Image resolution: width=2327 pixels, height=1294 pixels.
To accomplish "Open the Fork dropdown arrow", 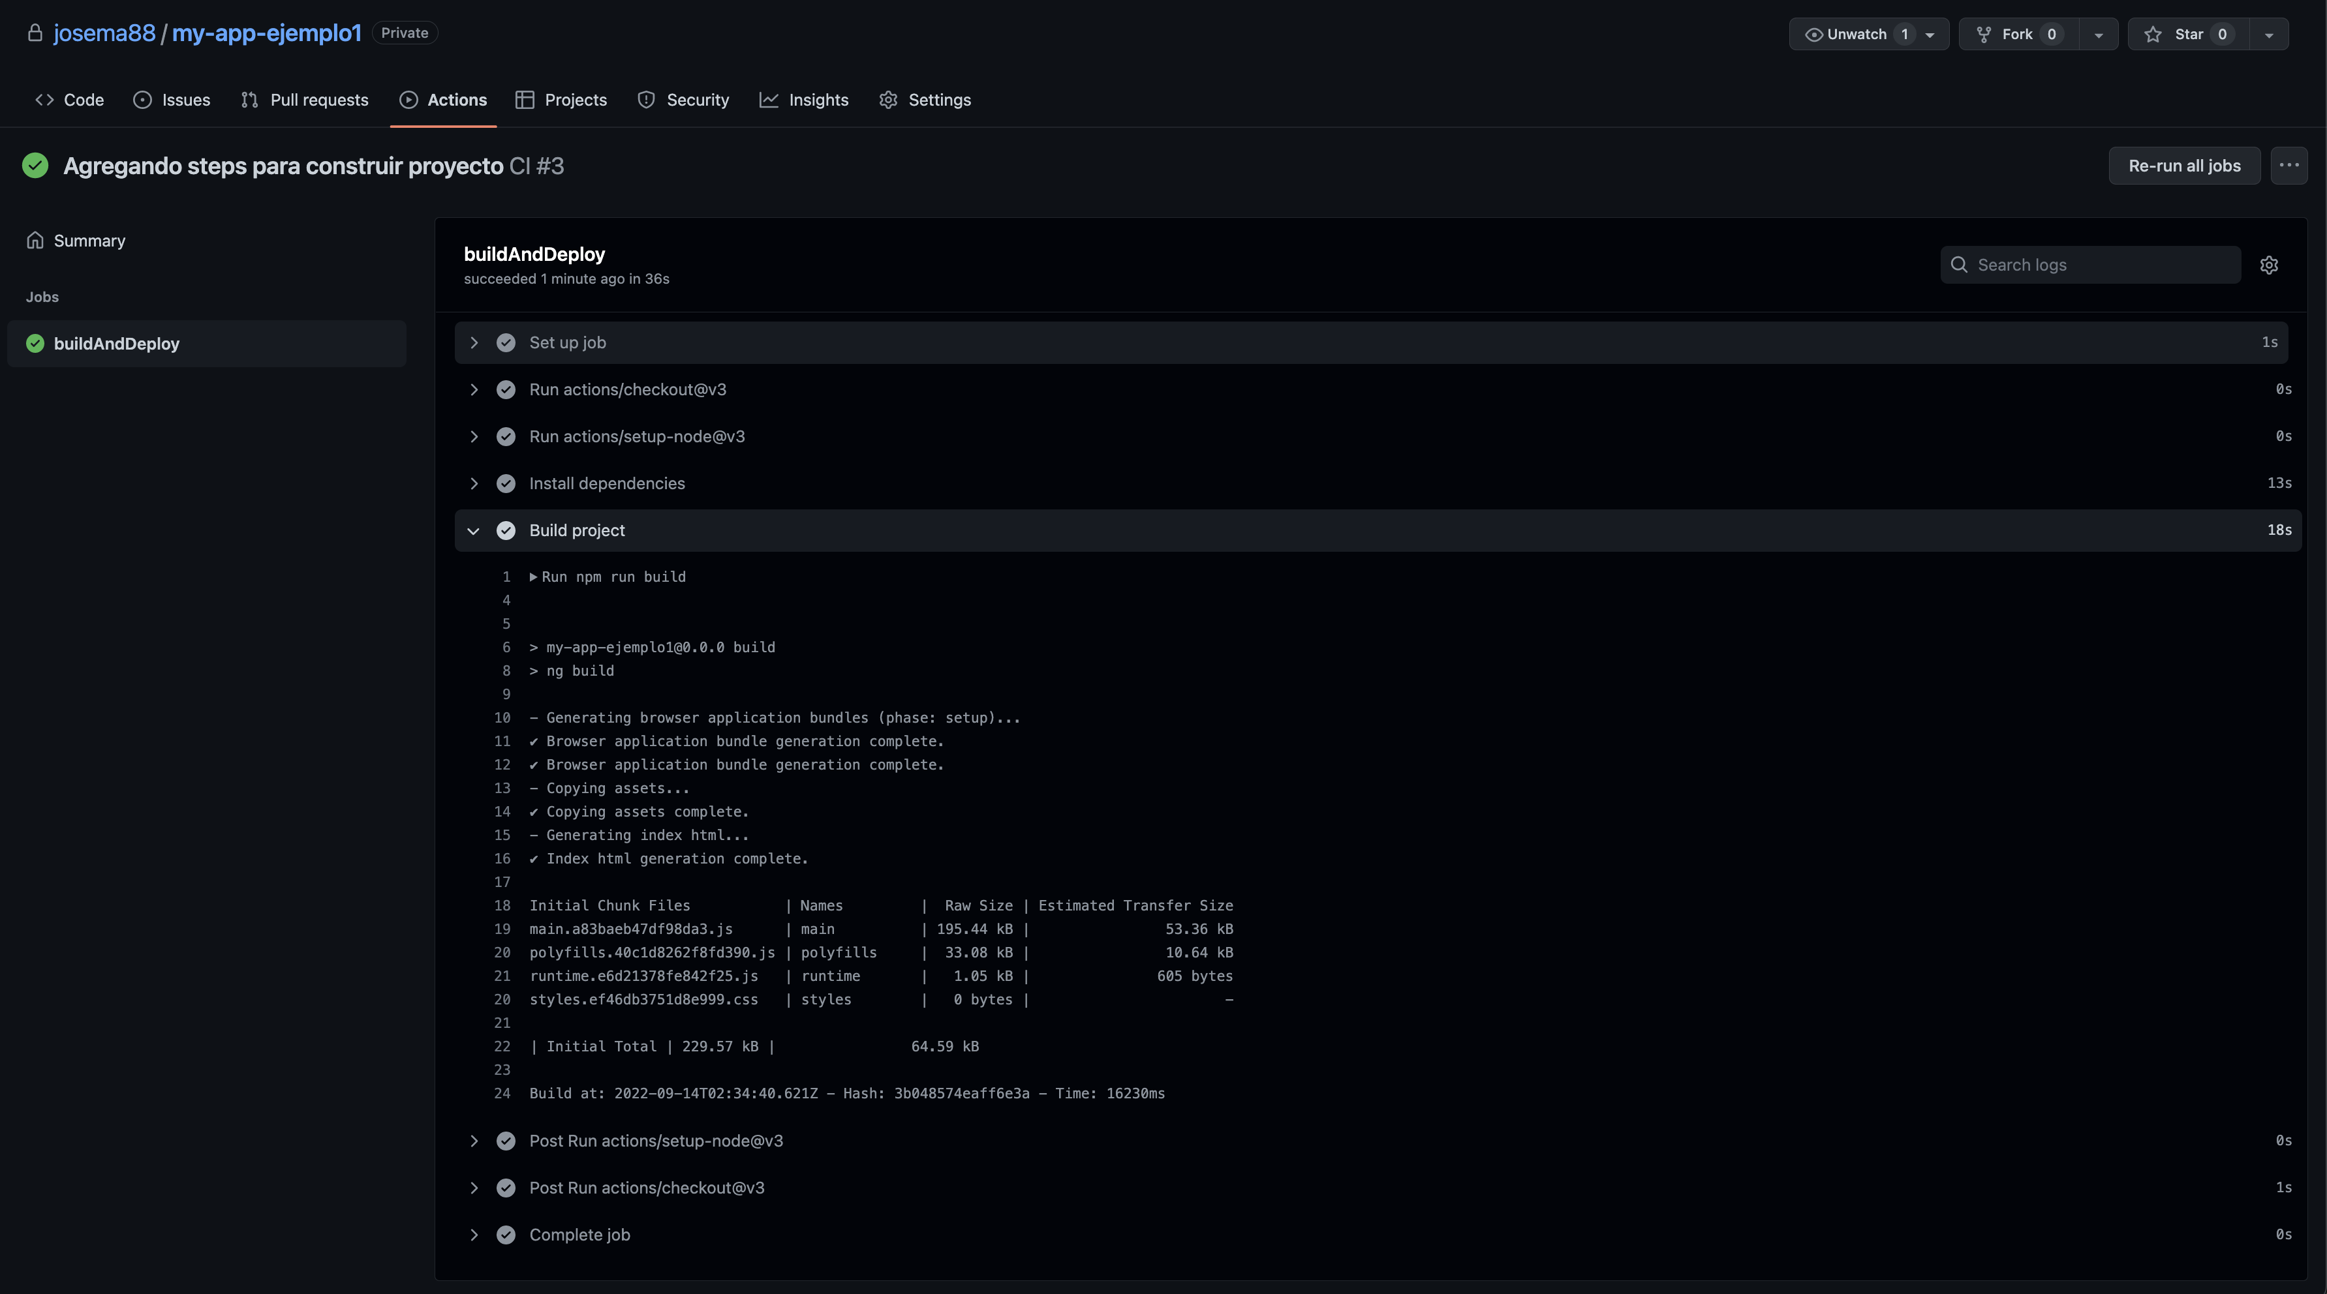I will 2097,35.
